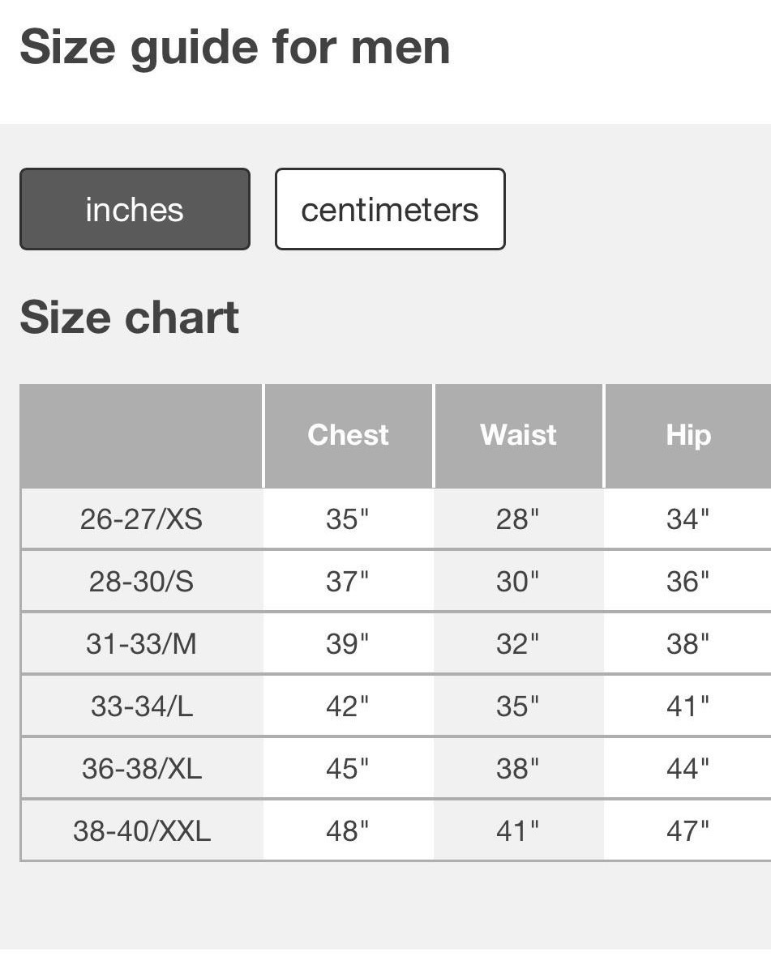This screenshot has width=771, height=956.
Task: Click the 30-inch waist value for size S
Action: click(518, 580)
